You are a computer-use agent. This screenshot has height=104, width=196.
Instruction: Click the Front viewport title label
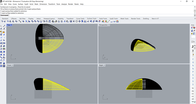click(9, 65)
